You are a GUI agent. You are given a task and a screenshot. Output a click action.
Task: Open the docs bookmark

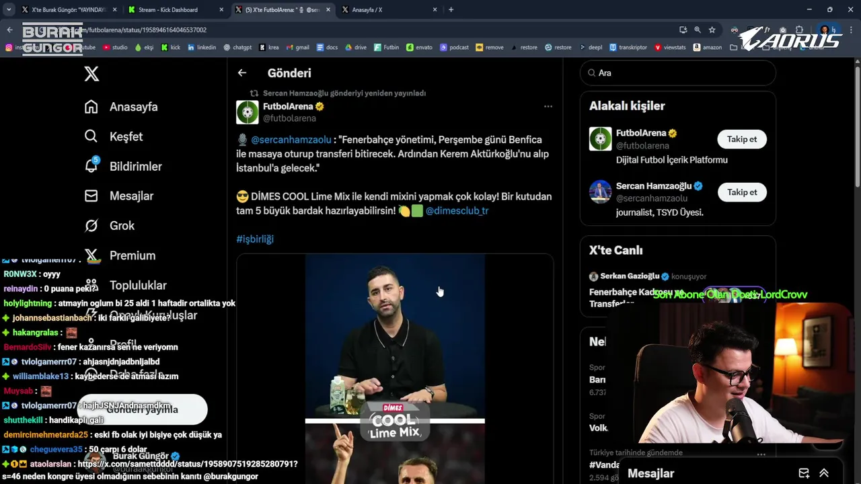(x=327, y=47)
